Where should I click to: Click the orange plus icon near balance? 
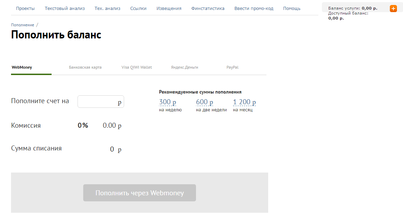pyautogui.click(x=393, y=9)
